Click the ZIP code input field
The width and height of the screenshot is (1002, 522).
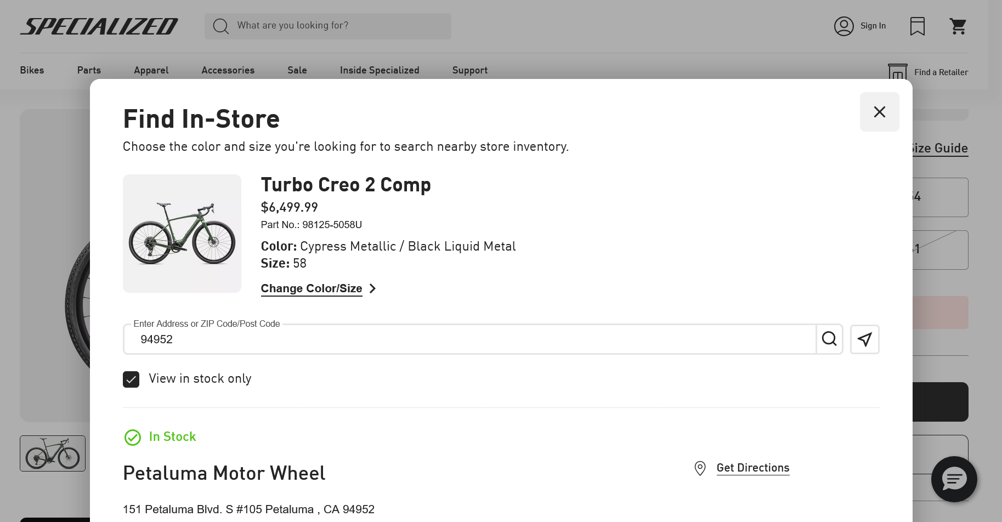point(469,339)
